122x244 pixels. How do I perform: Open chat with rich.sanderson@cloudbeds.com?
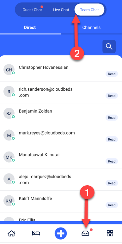click(61, 92)
